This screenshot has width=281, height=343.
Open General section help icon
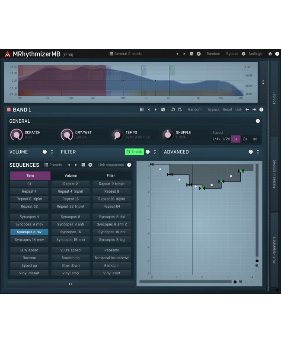click(258, 121)
